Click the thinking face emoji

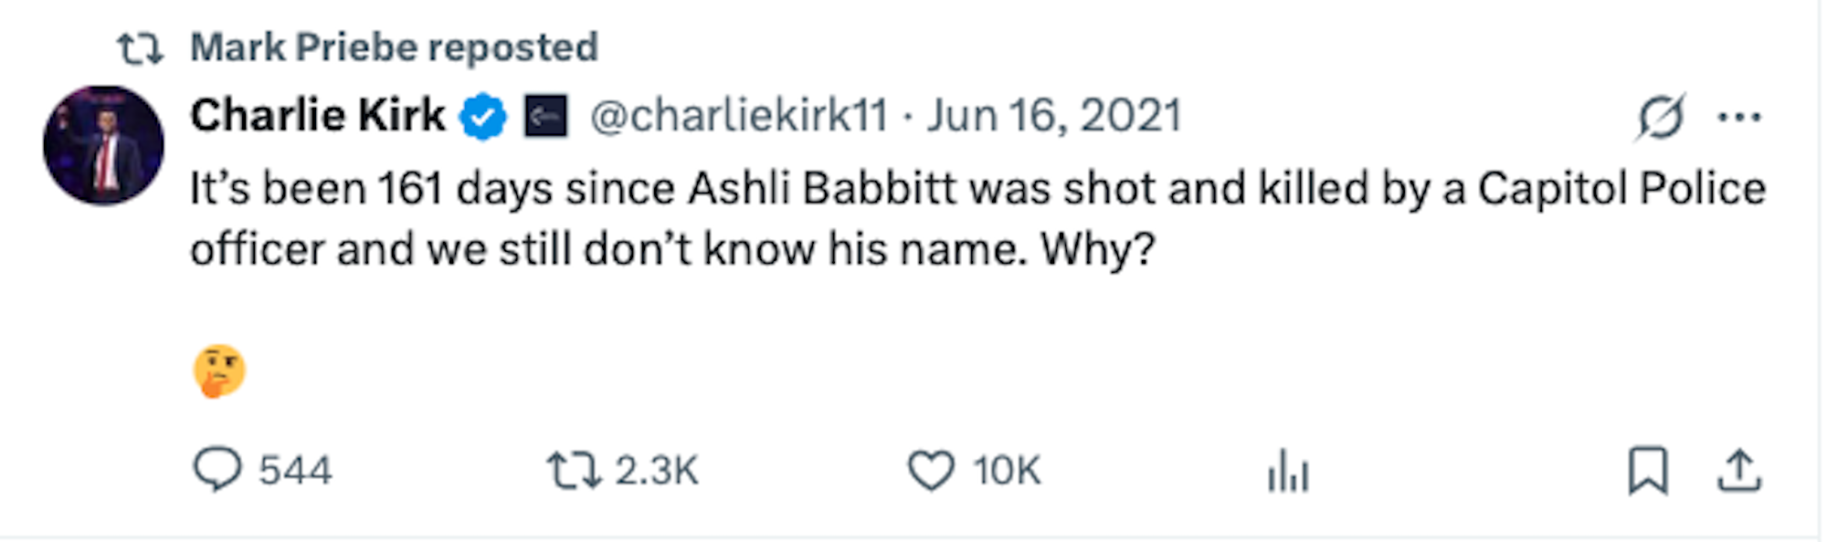pyautogui.click(x=219, y=370)
